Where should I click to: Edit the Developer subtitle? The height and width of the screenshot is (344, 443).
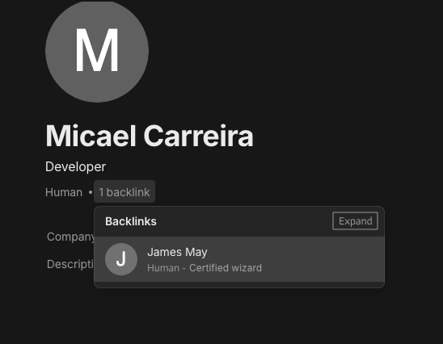click(x=75, y=166)
